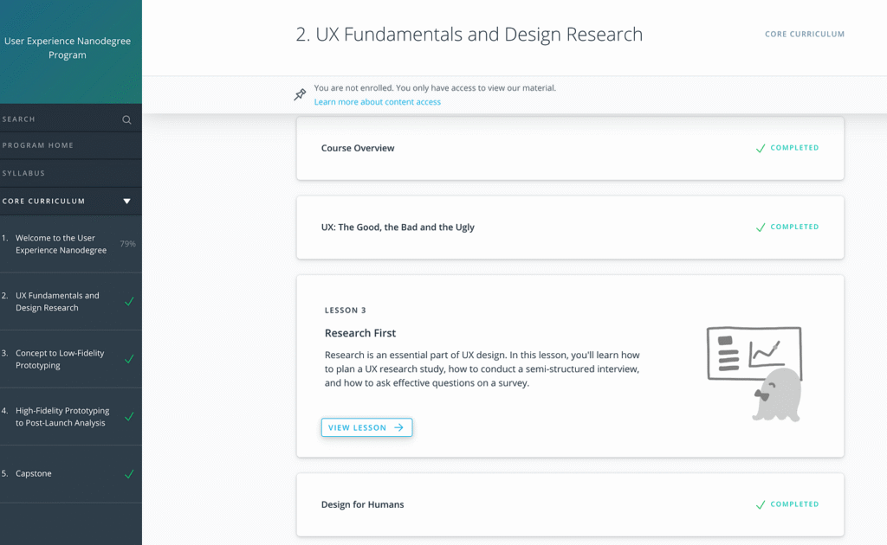
Task: Click the Capstone completion checkmark
Action: point(129,474)
